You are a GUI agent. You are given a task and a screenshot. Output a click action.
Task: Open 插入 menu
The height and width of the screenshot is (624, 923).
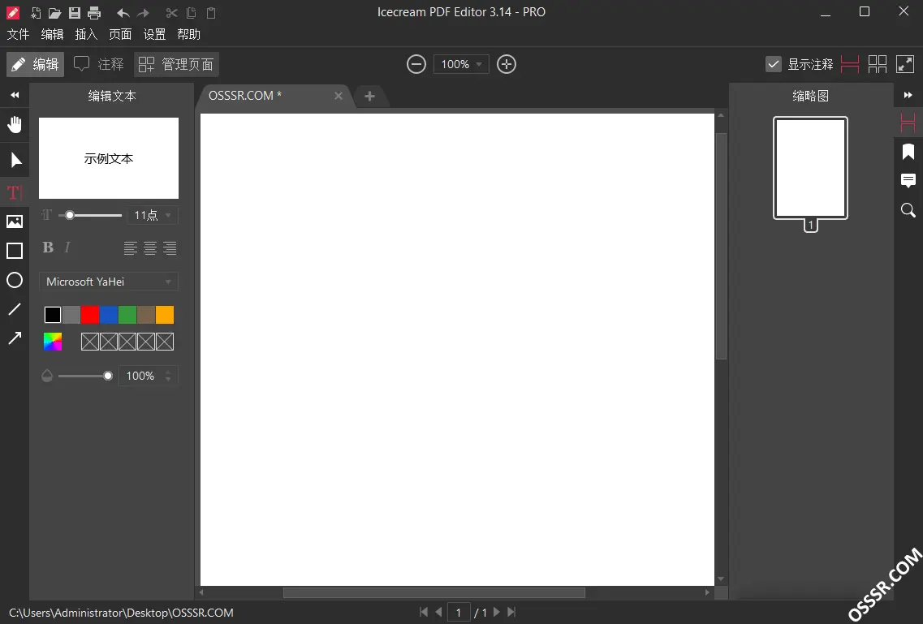(86, 35)
